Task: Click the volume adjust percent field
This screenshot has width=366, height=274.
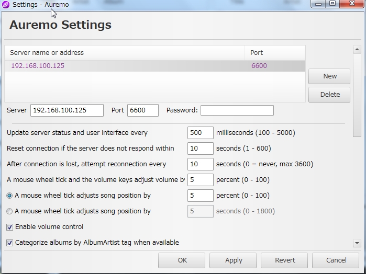Action: click(200, 180)
